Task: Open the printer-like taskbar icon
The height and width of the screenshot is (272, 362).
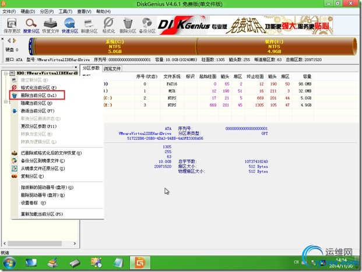Action: [53, 263]
